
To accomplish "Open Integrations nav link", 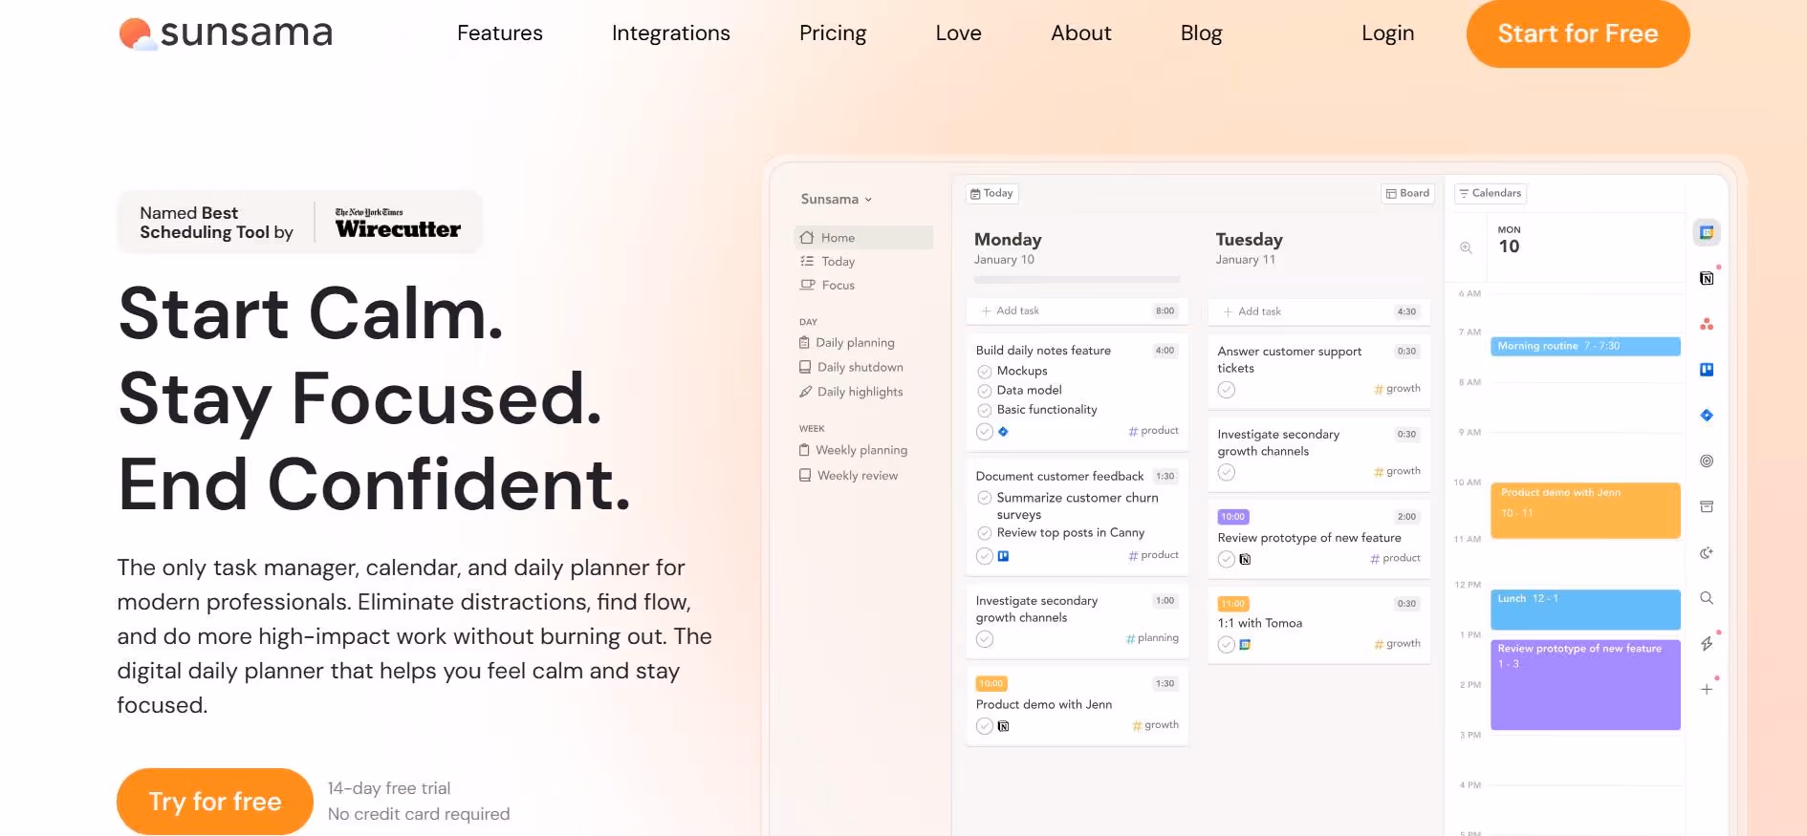I will pos(671,33).
